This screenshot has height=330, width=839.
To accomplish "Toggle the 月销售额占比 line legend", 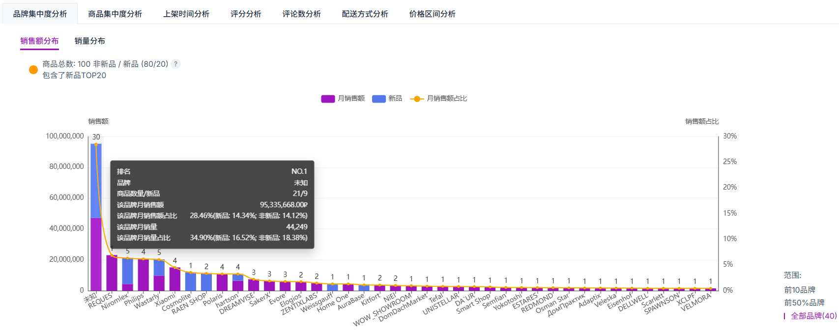I will 438,98.
